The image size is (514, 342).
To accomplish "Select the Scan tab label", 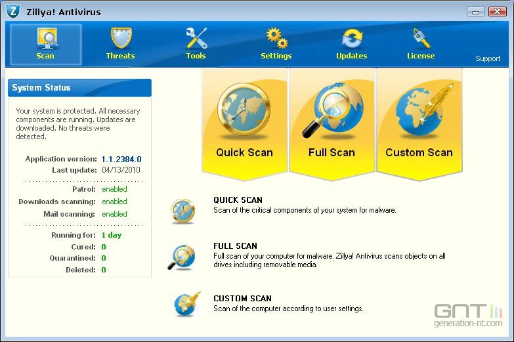I will (45, 56).
